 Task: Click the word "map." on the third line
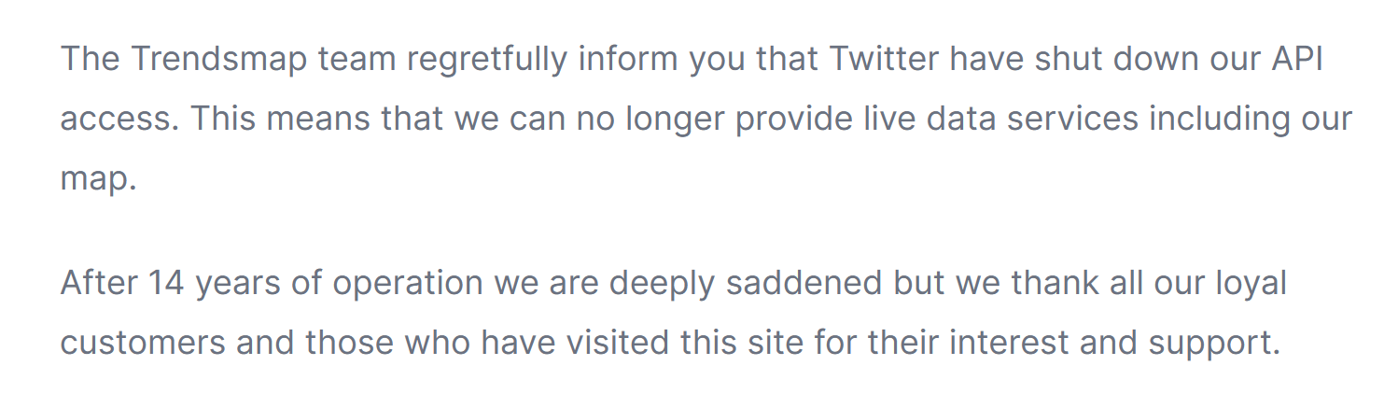[x=99, y=178]
